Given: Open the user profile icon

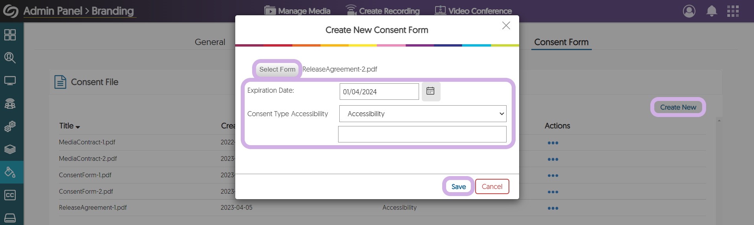Looking at the screenshot, I should point(689,11).
